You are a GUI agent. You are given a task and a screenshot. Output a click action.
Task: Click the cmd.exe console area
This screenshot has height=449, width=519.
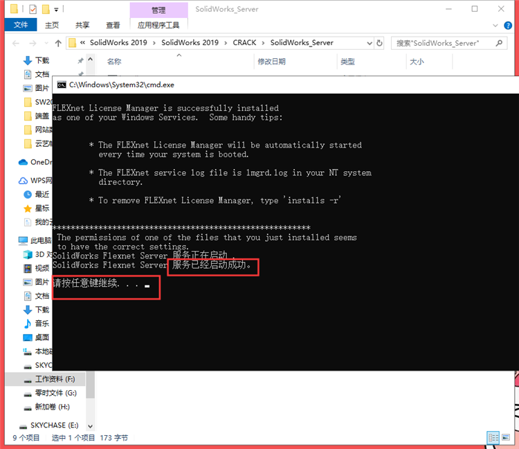(x=285, y=232)
